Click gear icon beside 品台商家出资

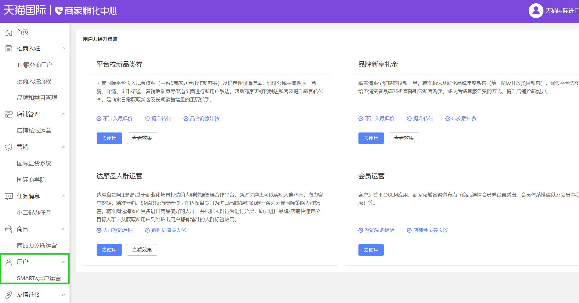click(x=186, y=119)
